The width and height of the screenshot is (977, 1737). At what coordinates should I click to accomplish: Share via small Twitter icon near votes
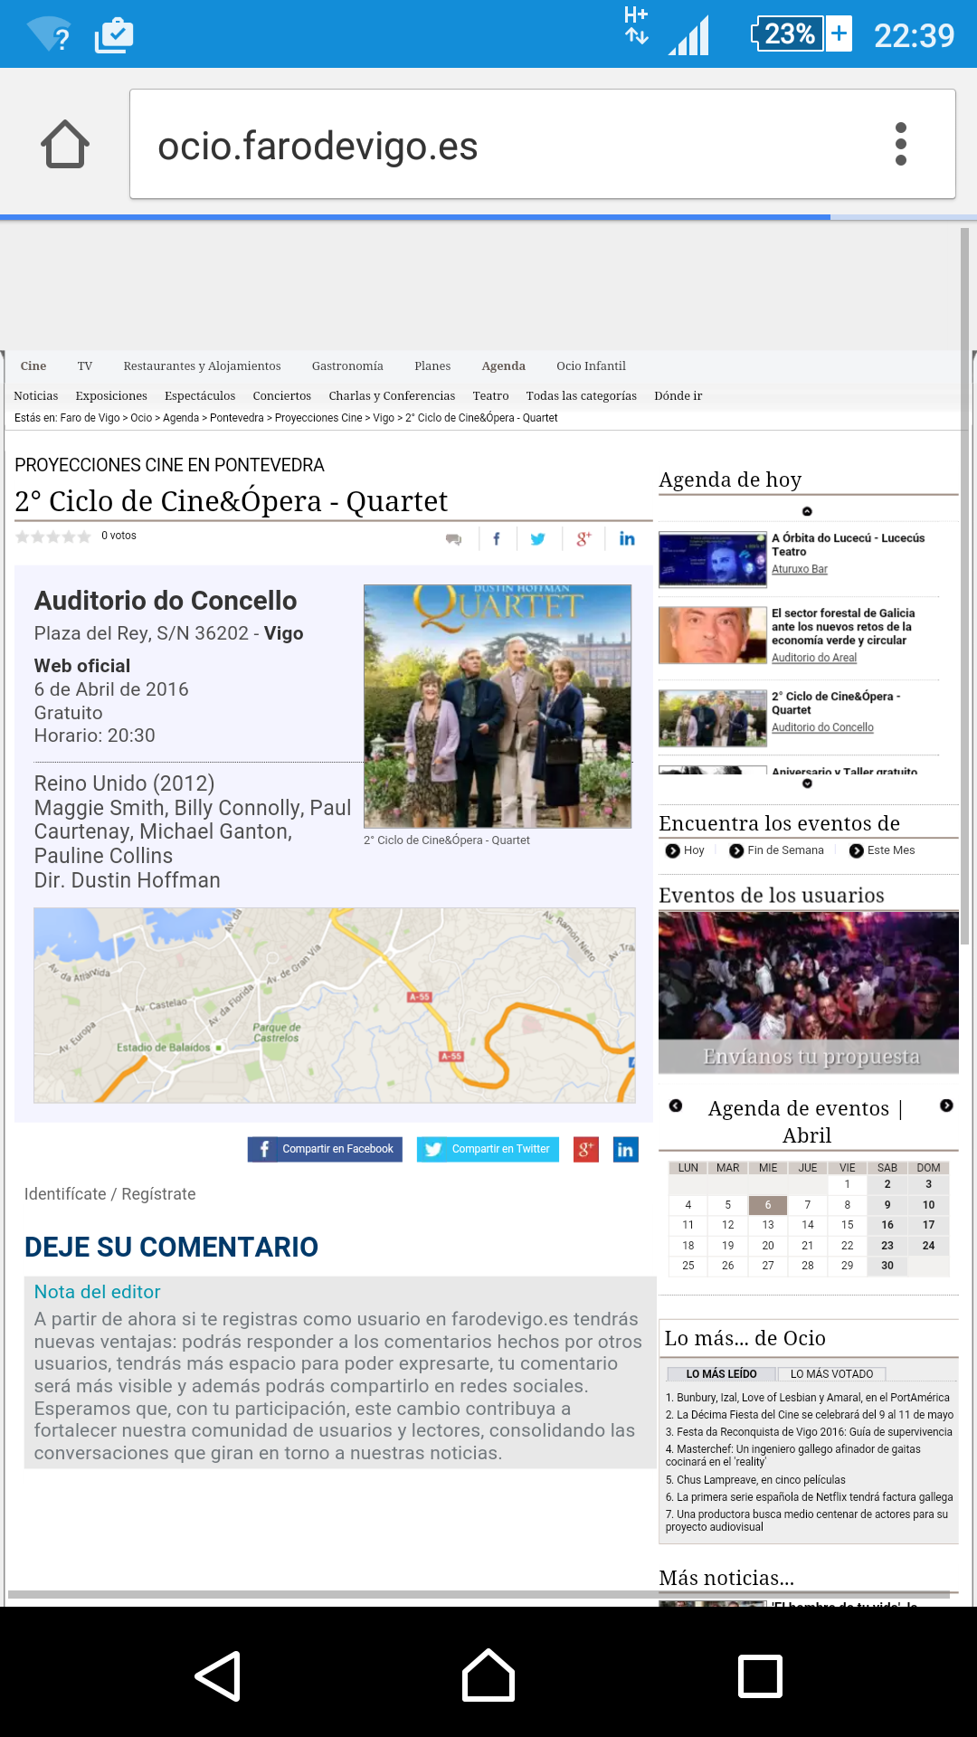[538, 539]
